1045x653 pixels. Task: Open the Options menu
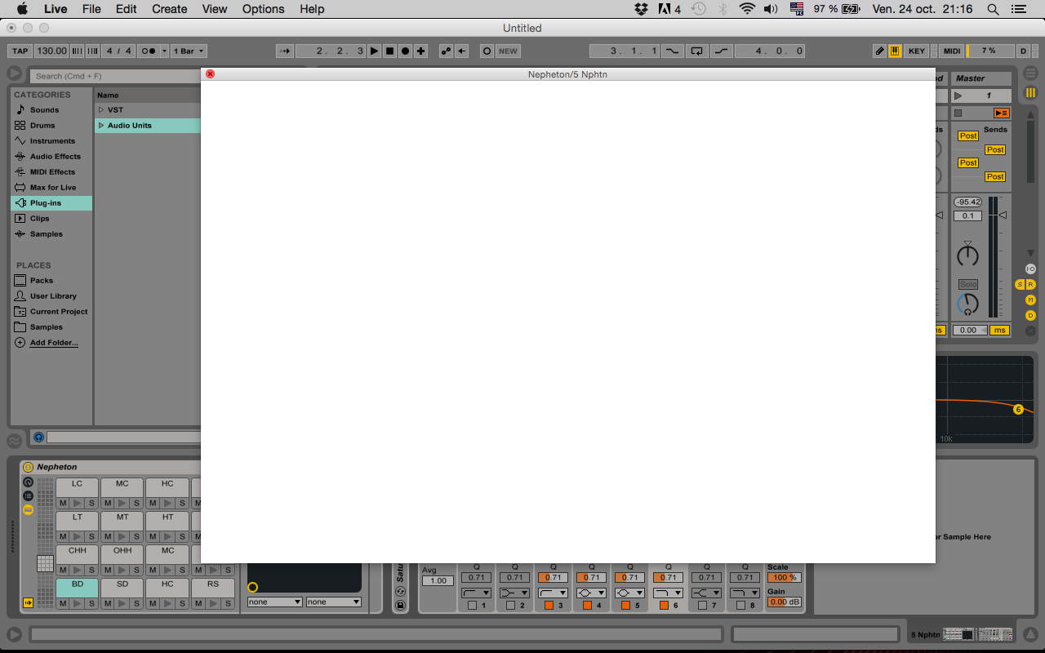pyautogui.click(x=263, y=9)
